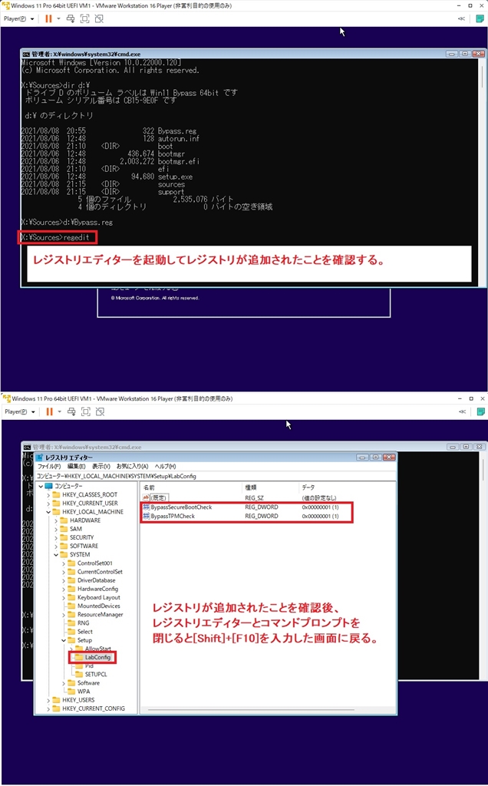Select the SOFTWARE key under HKEY_LOCAL_MACHINE
488x786 pixels.
(x=84, y=546)
